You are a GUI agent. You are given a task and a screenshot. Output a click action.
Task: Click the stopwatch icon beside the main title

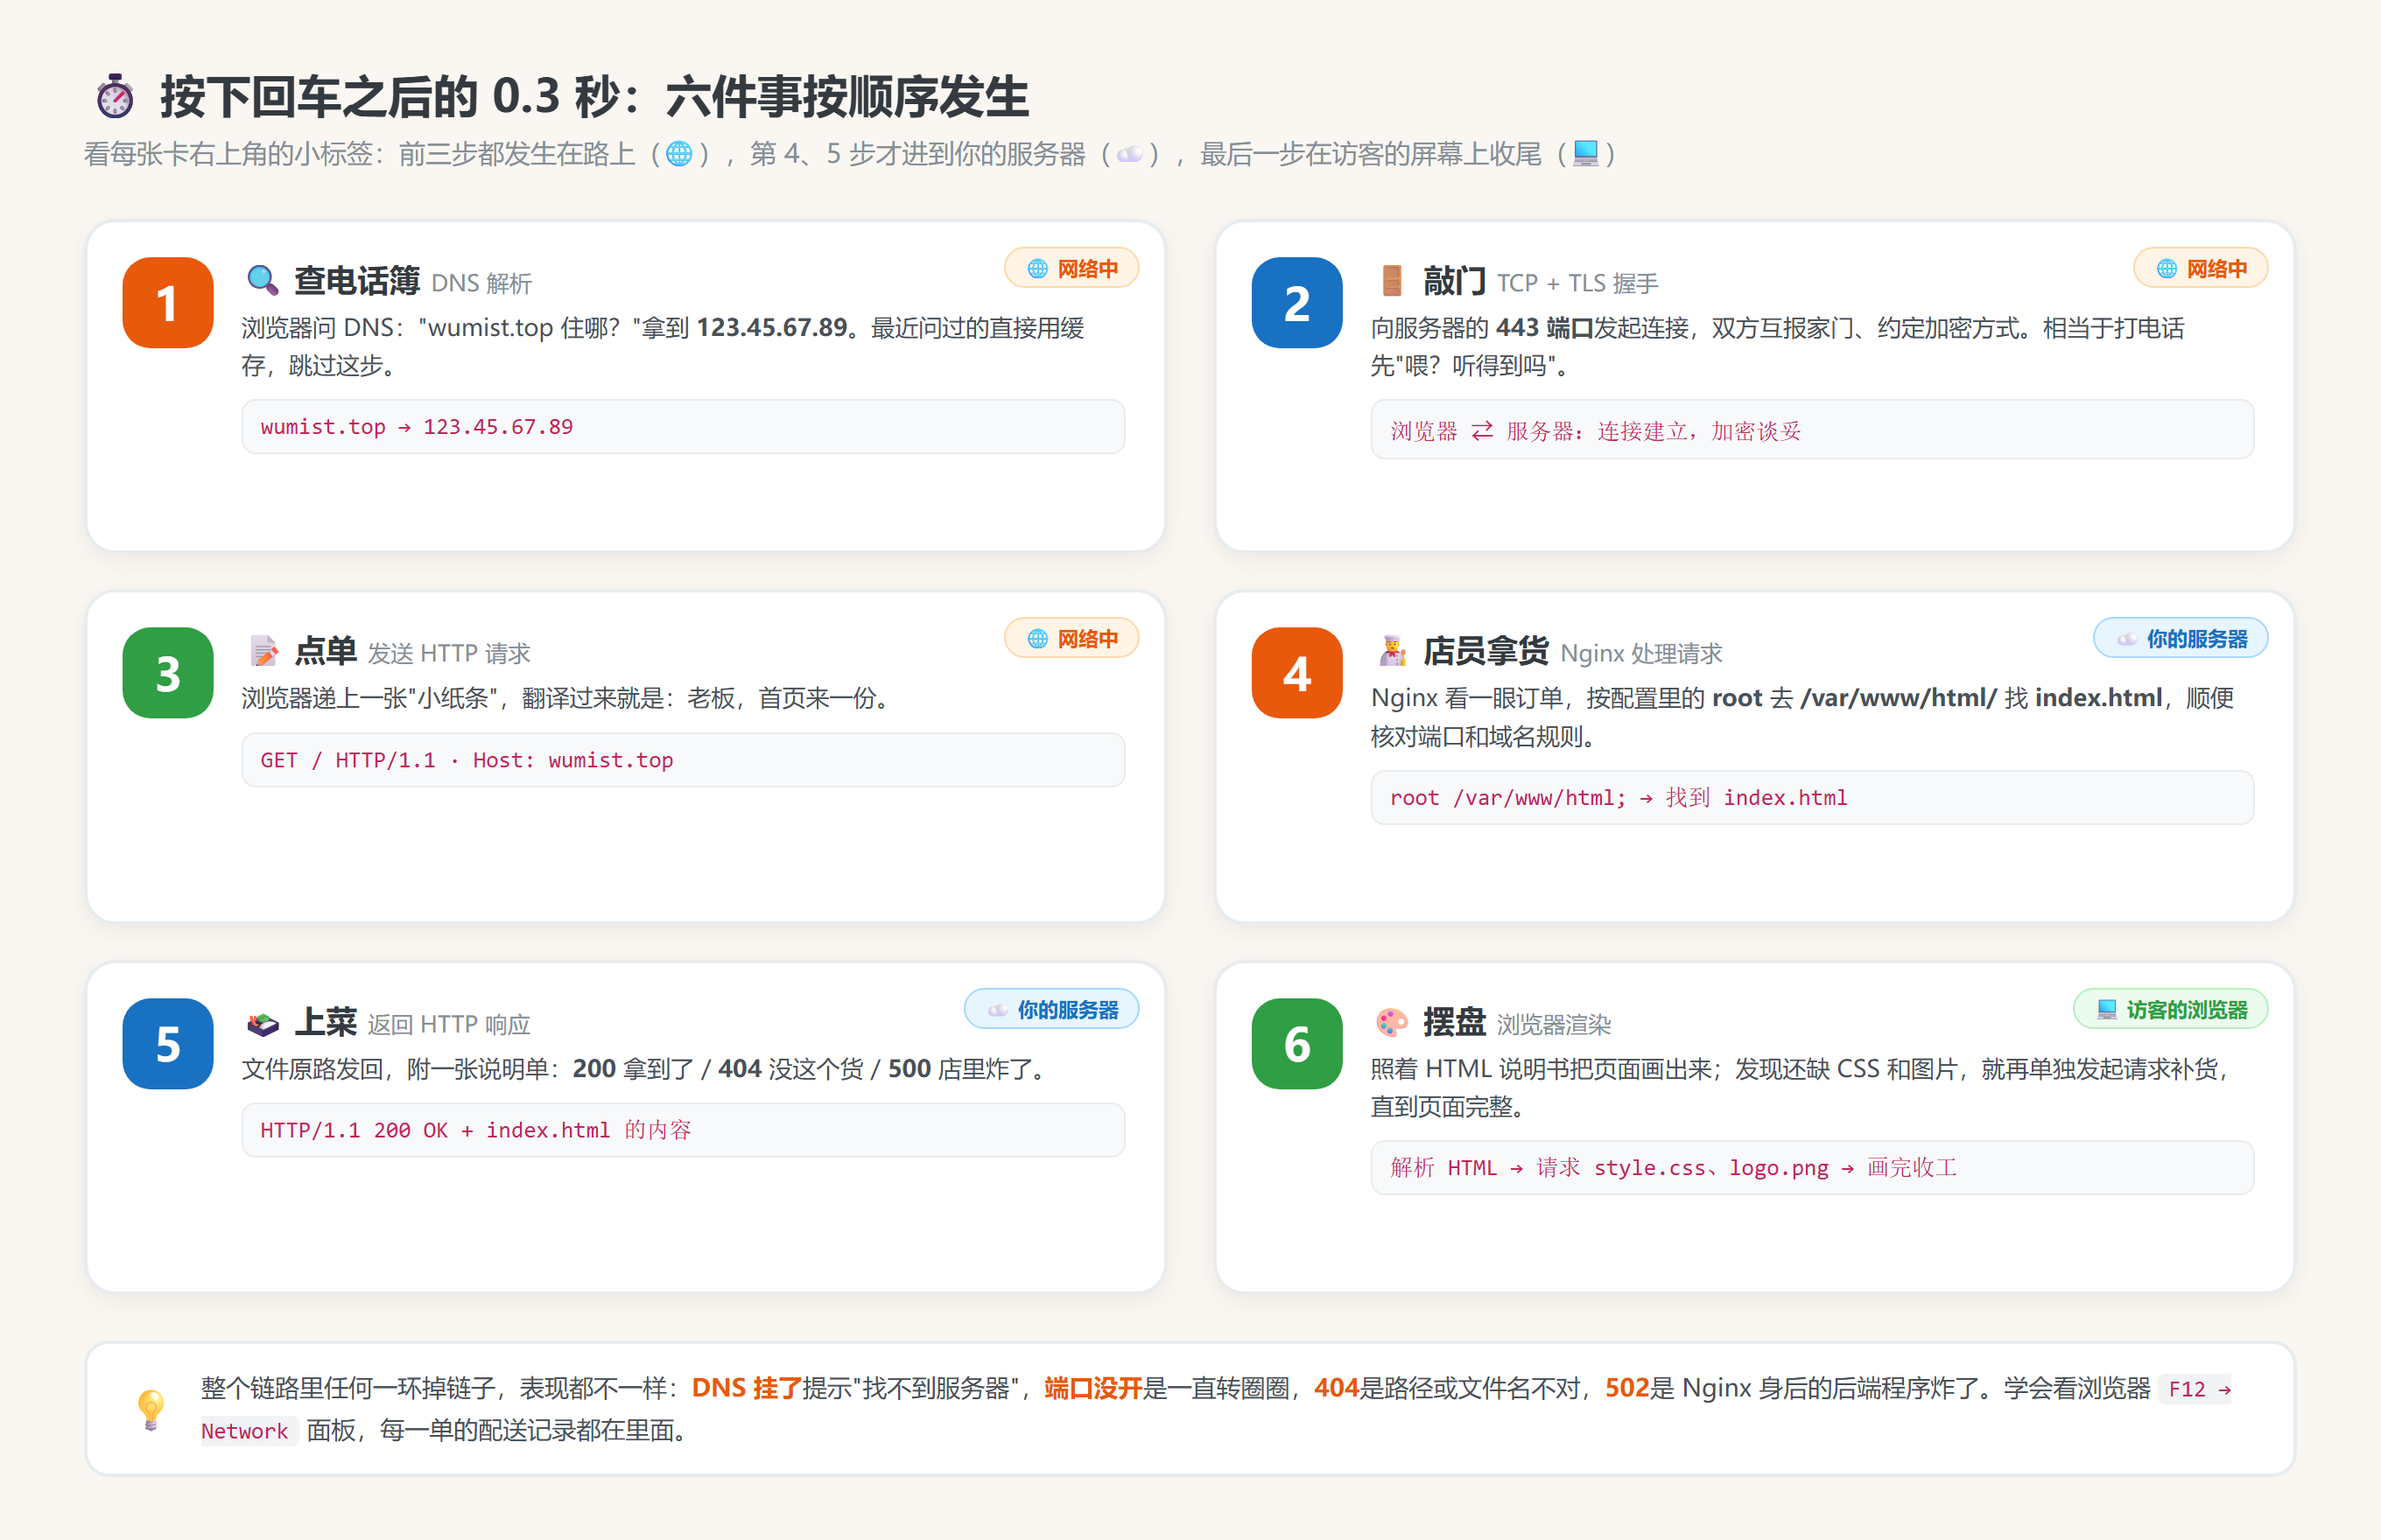115,96
